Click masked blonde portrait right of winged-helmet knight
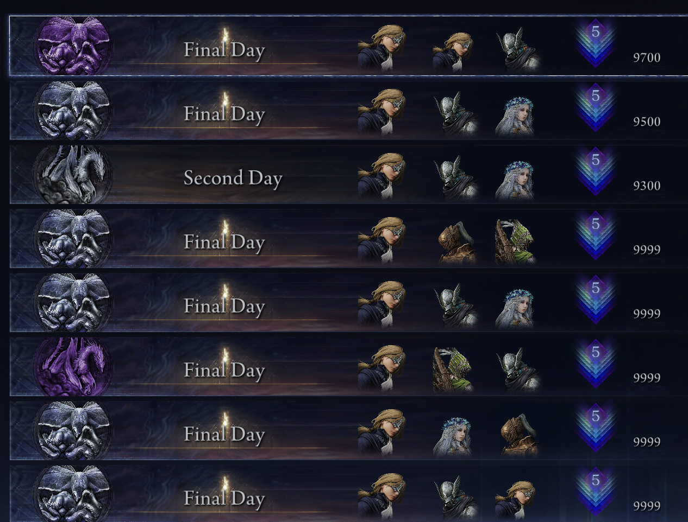 coord(515,499)
